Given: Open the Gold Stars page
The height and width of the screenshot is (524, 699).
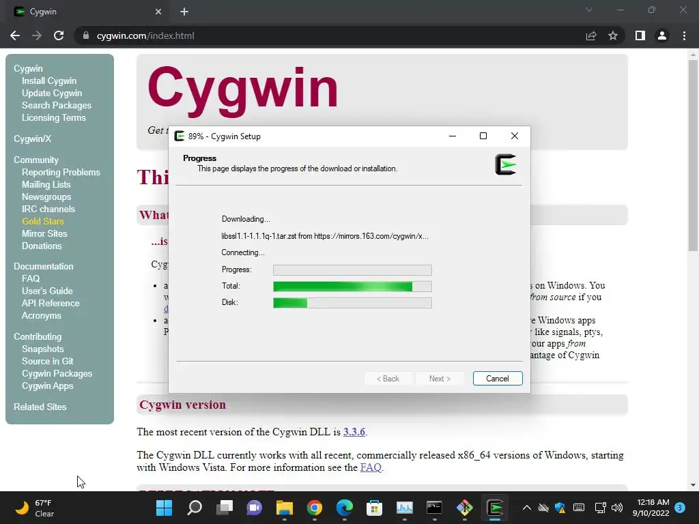Looking at the screenshot, I should 43,221.
